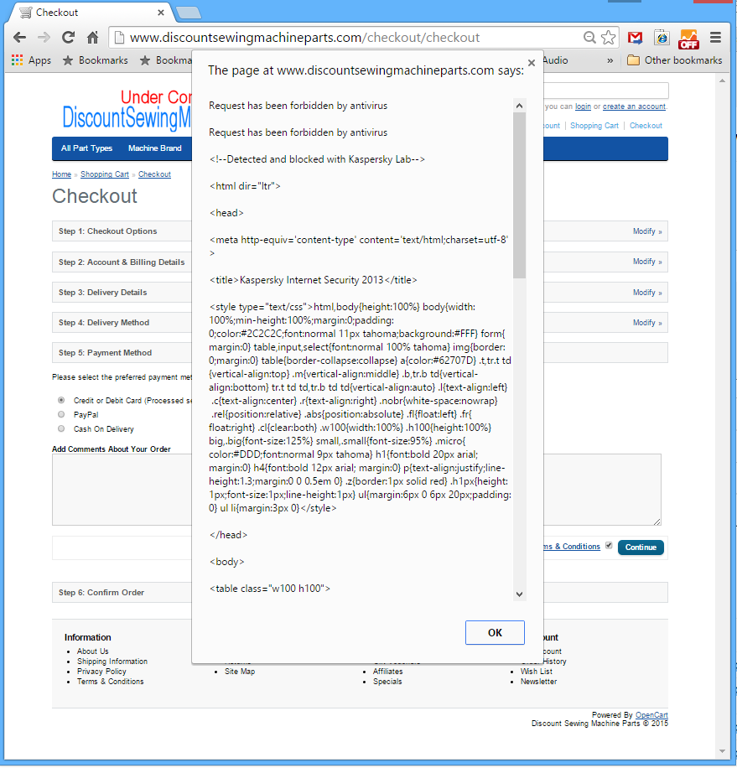The image size is (737, 768).
Task: Open Machine Brand menu
Action: point(155,148)
